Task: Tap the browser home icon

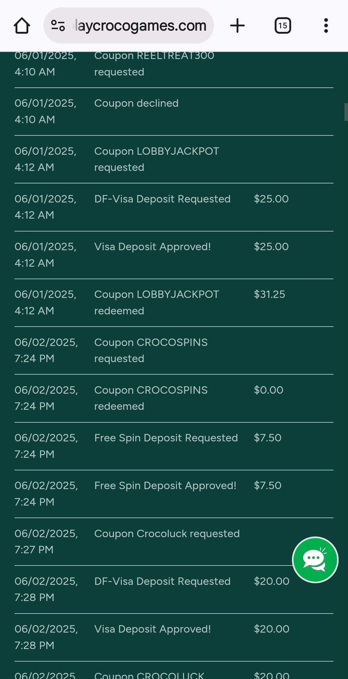Action: tap(22, 26)
